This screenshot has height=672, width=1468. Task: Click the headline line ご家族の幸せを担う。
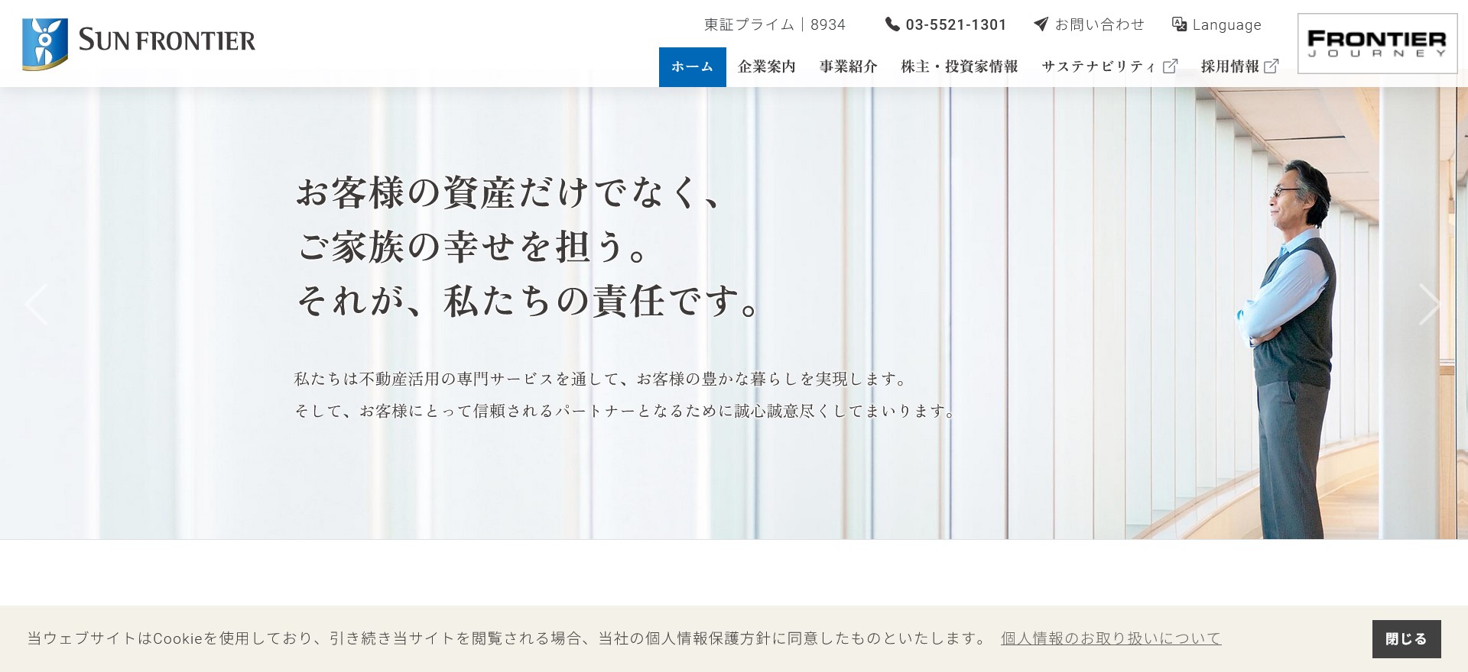point(474,247)
